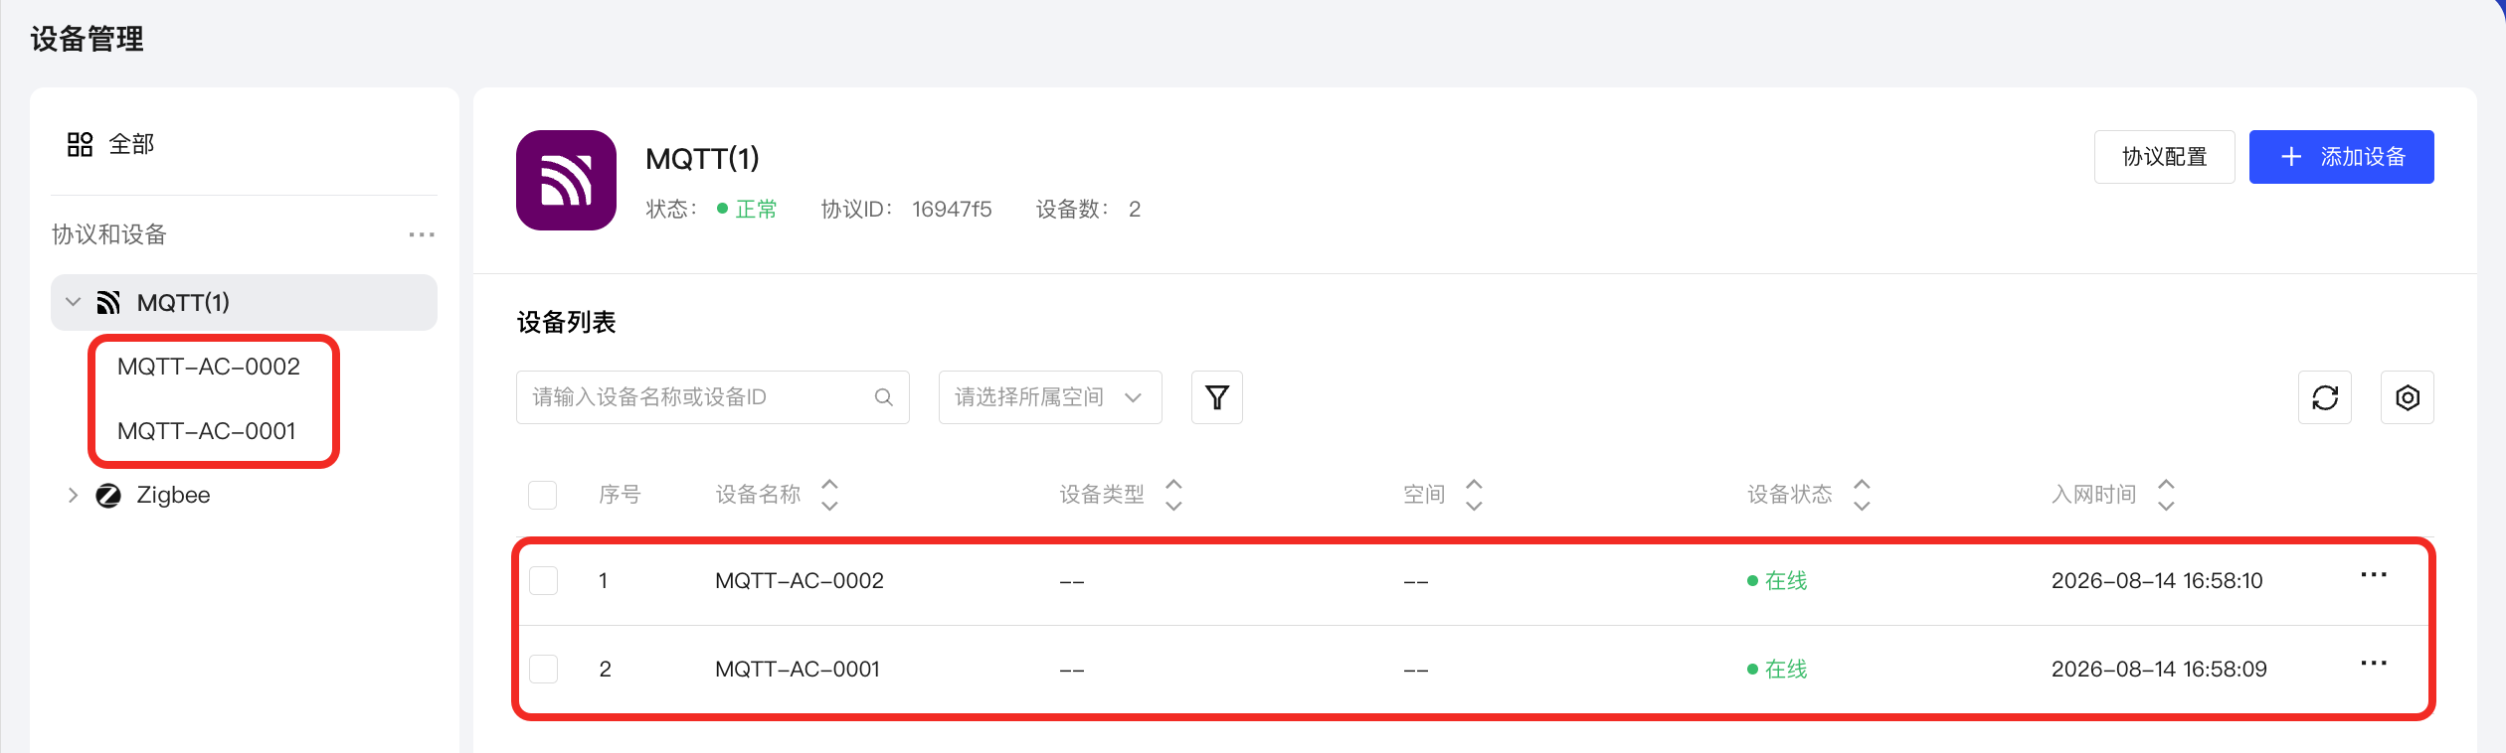Screen dimensions: 2506x753
Task: Select MQTT-AC-0002 in the sidebar tree
Action: pos(209,367)
